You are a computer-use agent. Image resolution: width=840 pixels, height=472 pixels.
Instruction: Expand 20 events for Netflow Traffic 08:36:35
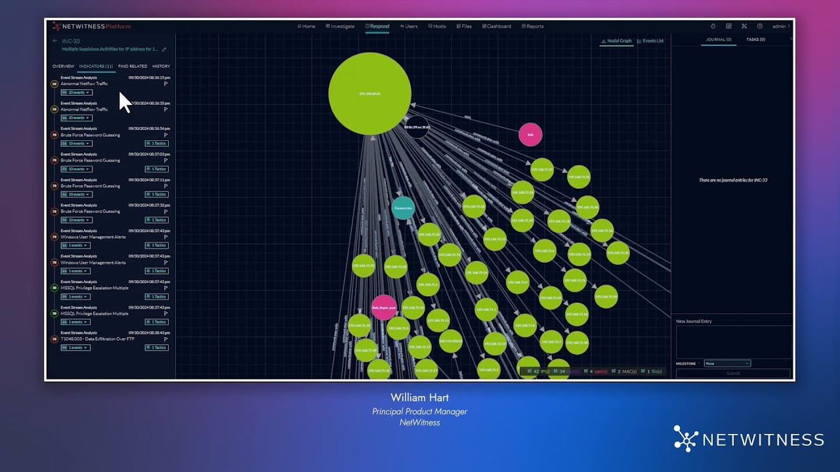point(76,118)
